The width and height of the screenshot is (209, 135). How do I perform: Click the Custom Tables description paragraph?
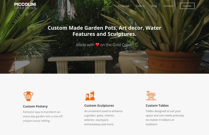coord(165,117)
